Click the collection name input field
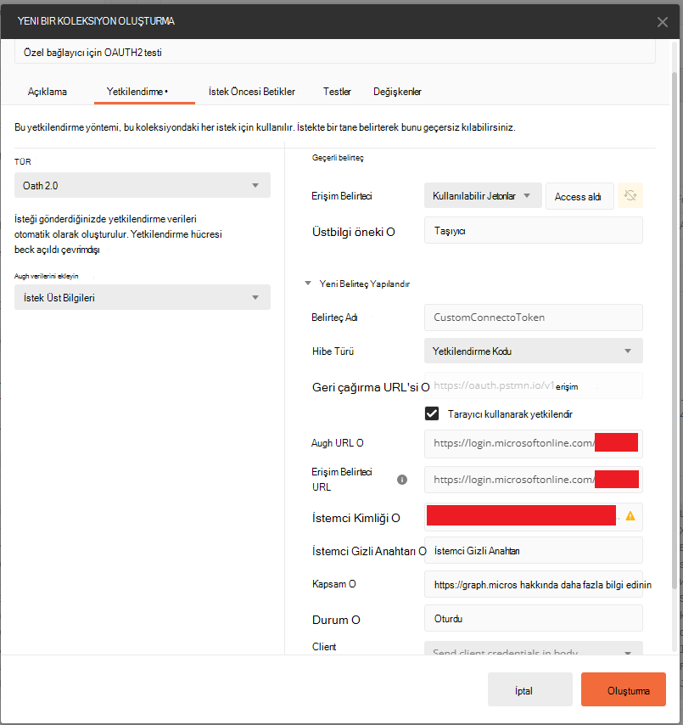The image size is (683, 725). point(335,53)
